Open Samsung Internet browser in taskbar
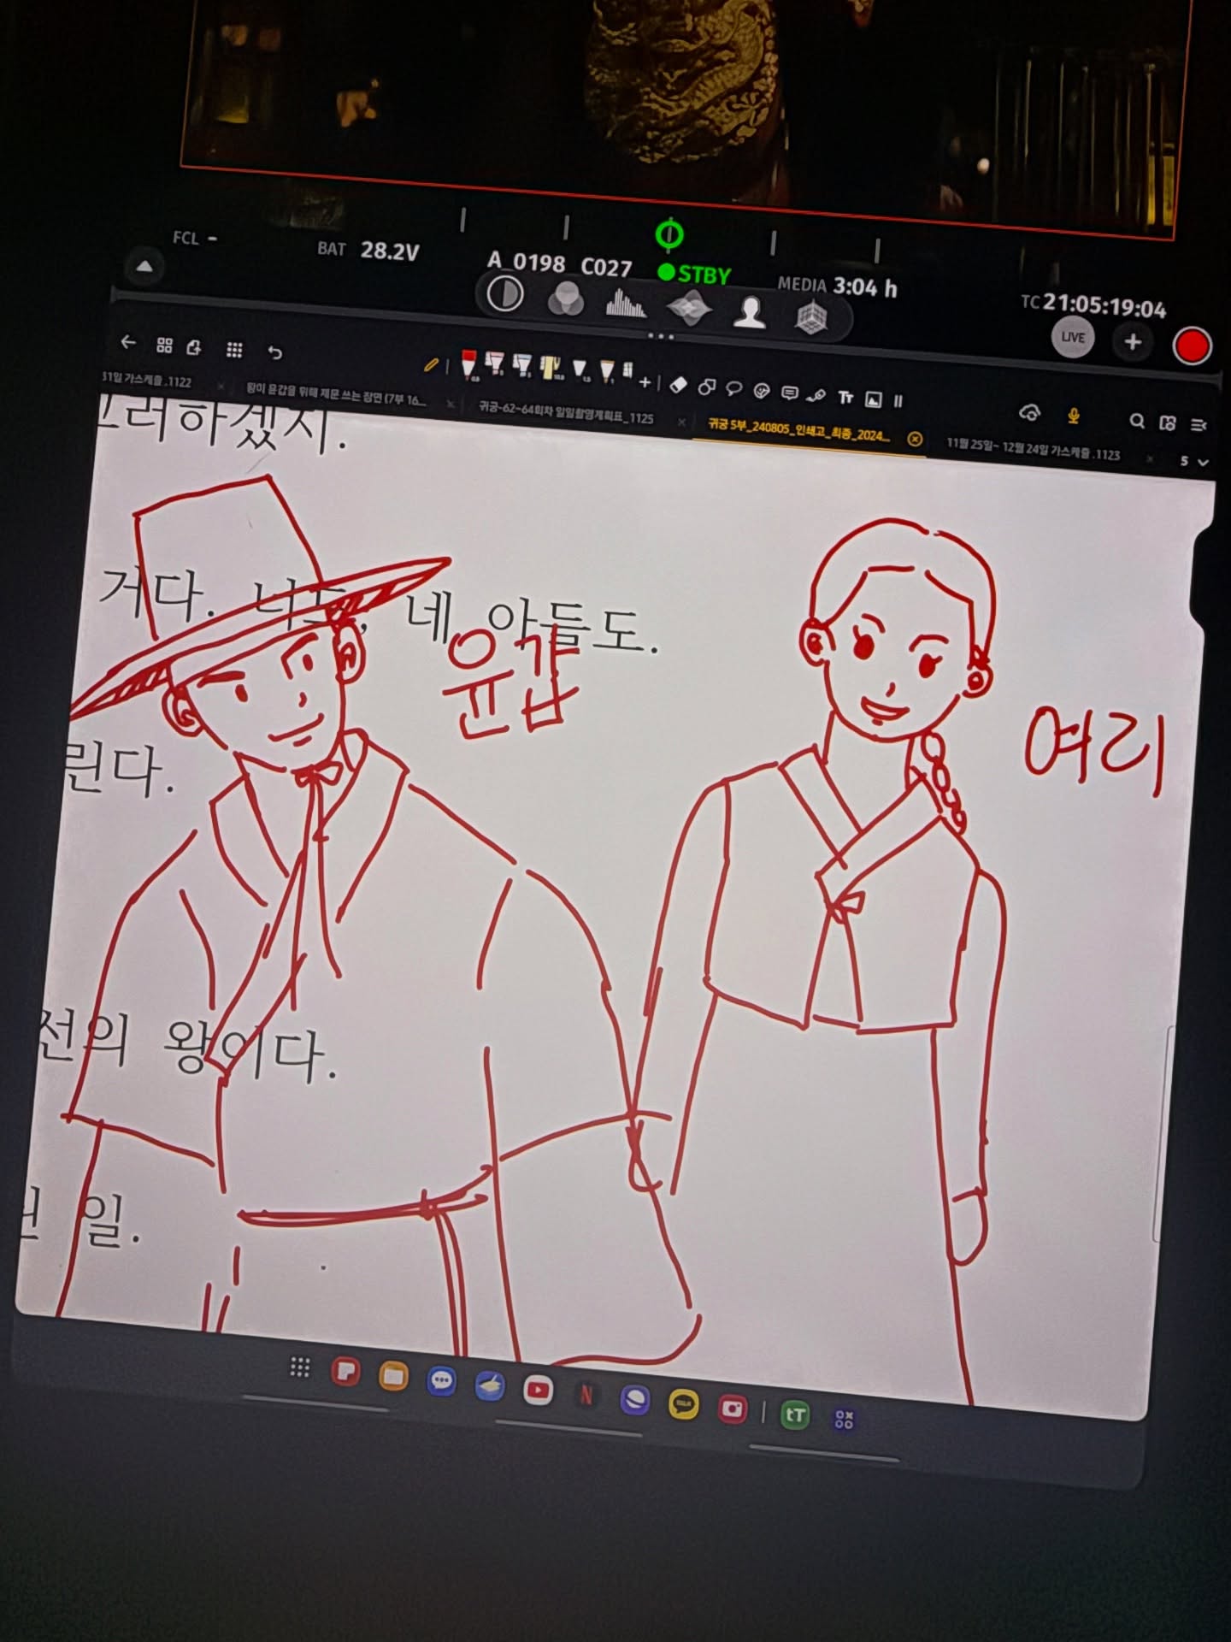Screen dimensions: 1231x1642 coord(634,1400)
